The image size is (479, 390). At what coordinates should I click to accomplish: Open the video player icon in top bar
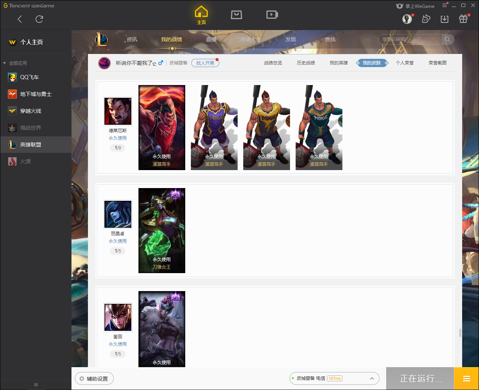[272, 15]
